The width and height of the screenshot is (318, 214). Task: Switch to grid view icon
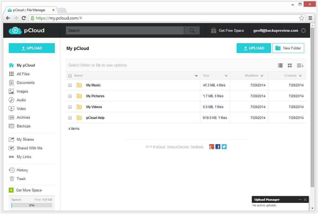pyautogui.click(x=290, y=65)
